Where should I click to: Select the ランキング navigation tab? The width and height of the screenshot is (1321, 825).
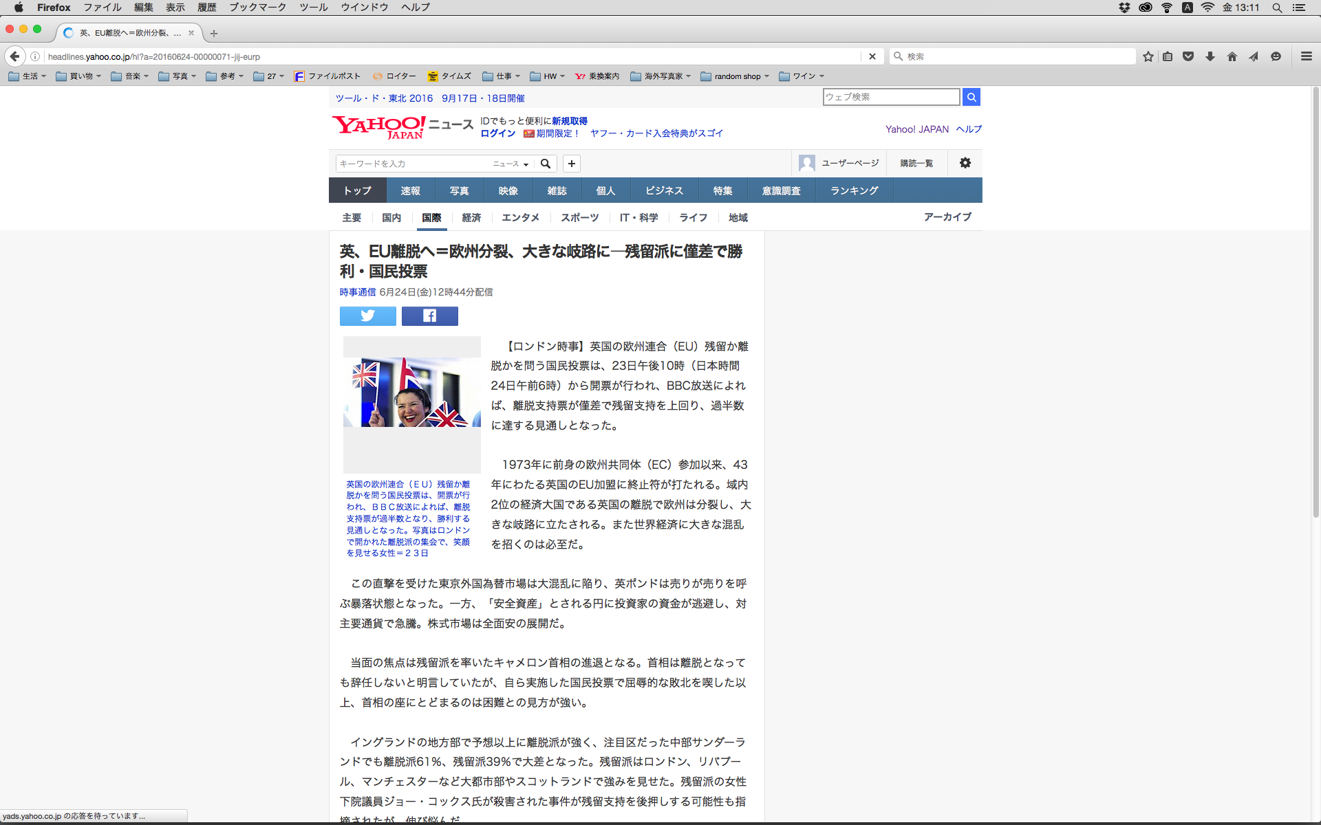tap(854, 190)
